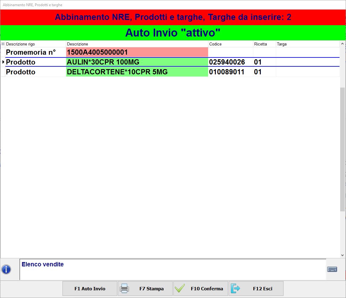
Task: Click the Codice column header
Action: tap(230, 44)
